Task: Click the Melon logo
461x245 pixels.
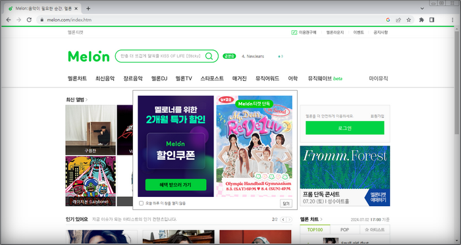Action: tap(88, 56)
